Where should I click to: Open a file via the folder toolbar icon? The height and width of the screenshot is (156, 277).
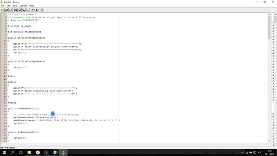point(6,10)
